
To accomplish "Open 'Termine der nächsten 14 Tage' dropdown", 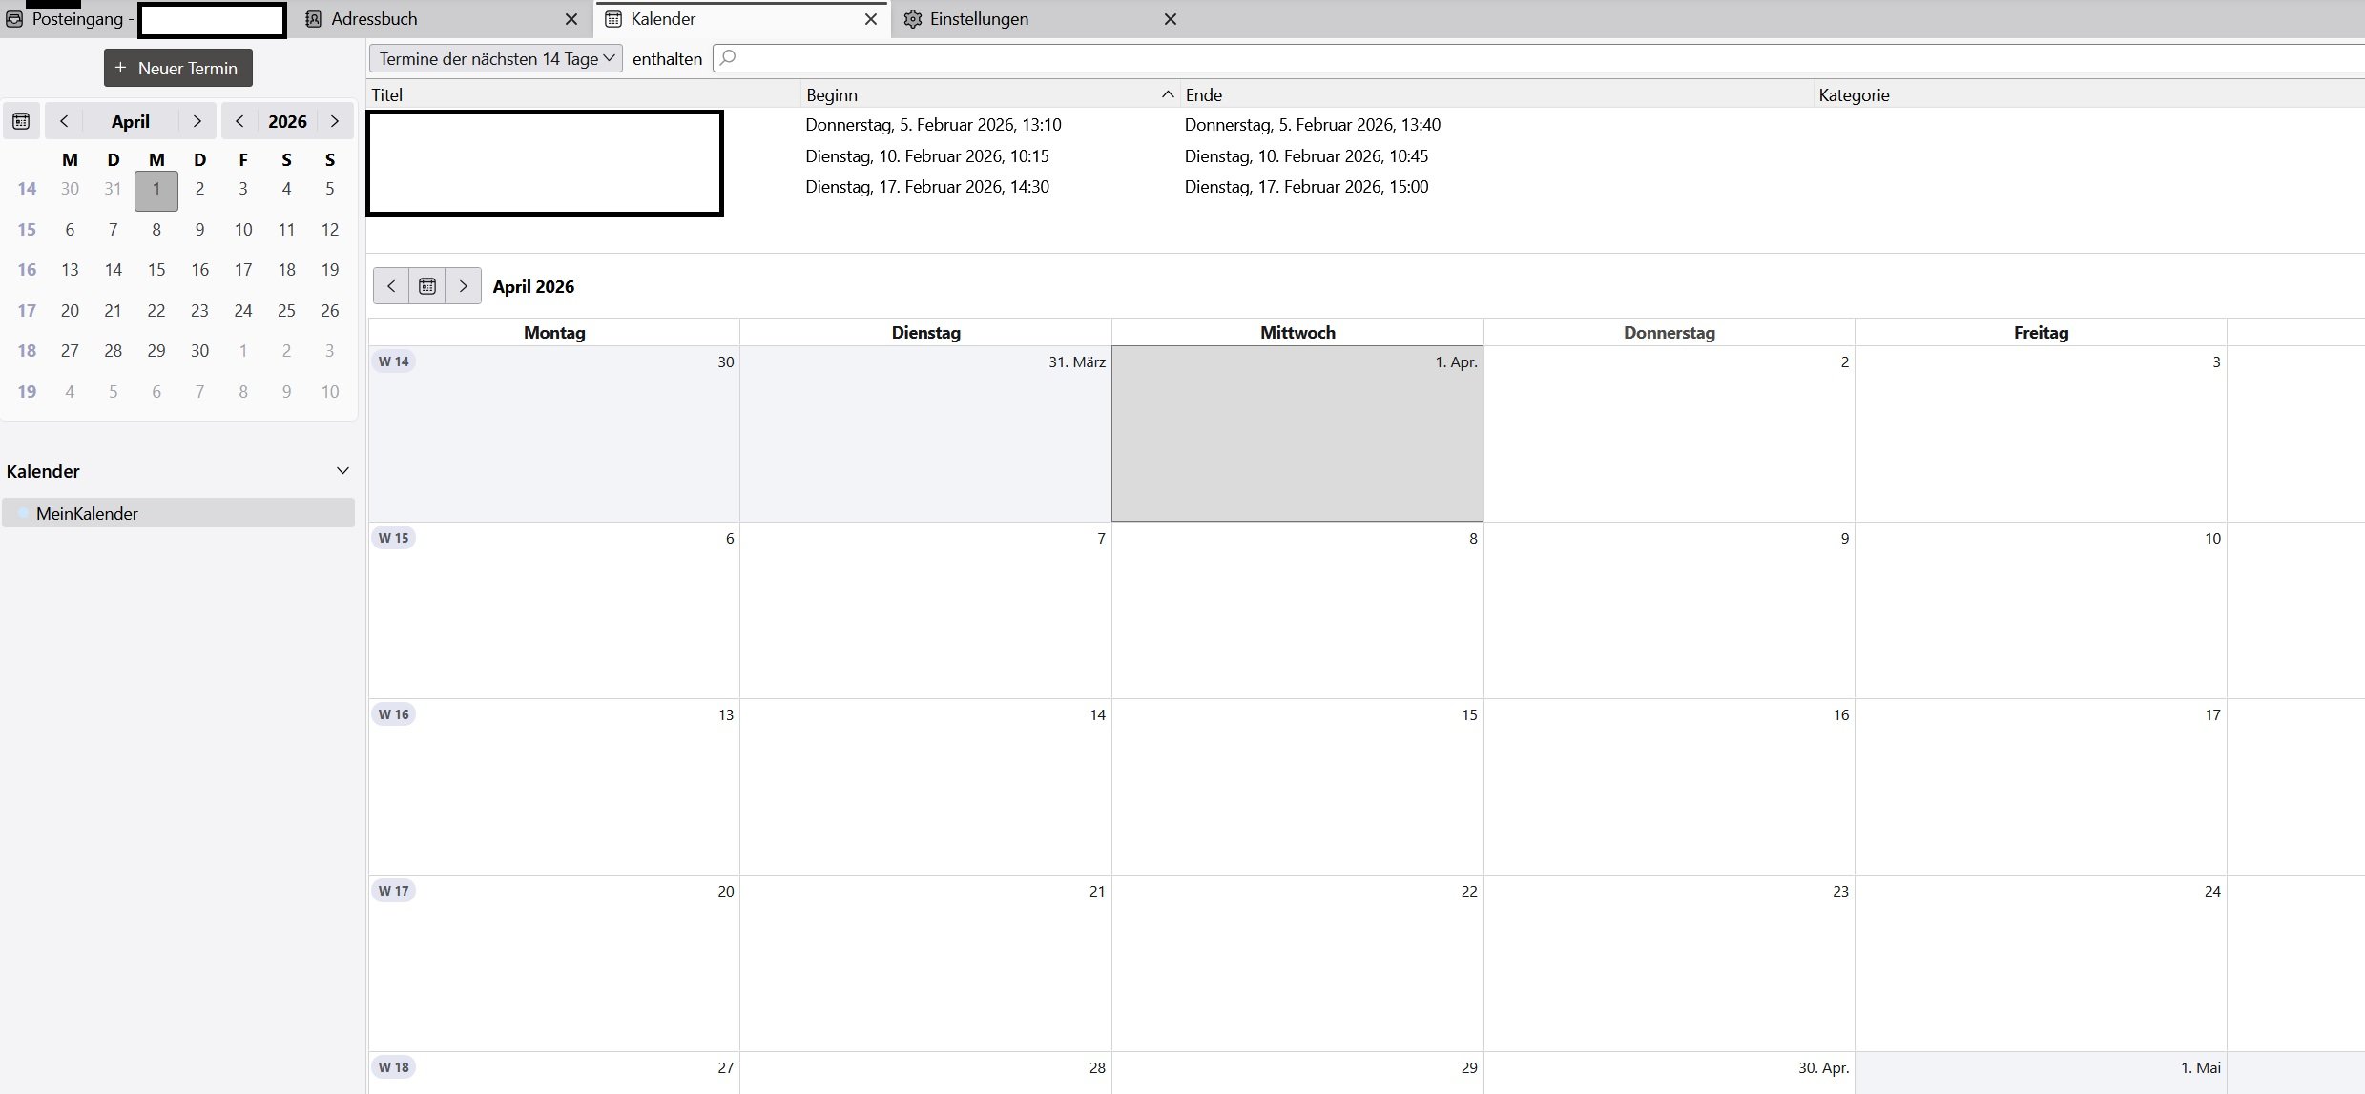I will coord(495,58).
